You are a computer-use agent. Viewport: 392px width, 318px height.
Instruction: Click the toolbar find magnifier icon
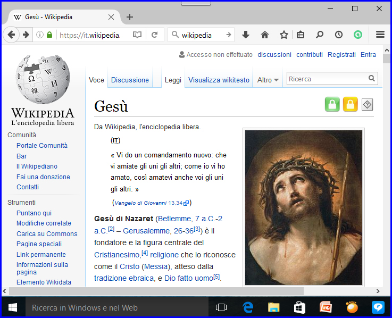[x=319, y=35]
